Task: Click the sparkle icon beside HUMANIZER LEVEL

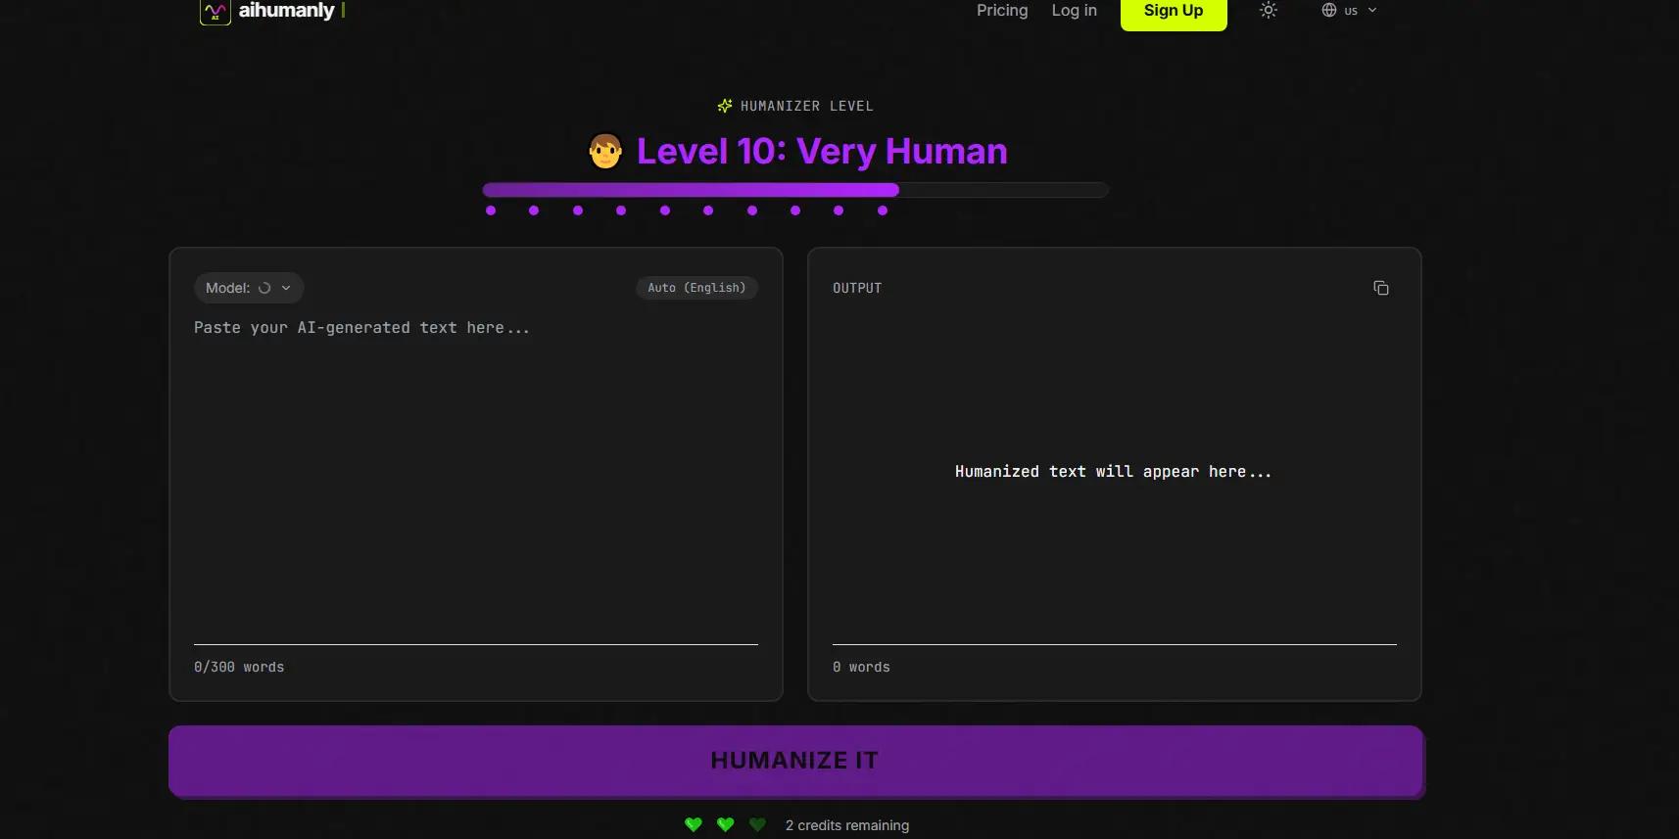Action: point(725,106)
